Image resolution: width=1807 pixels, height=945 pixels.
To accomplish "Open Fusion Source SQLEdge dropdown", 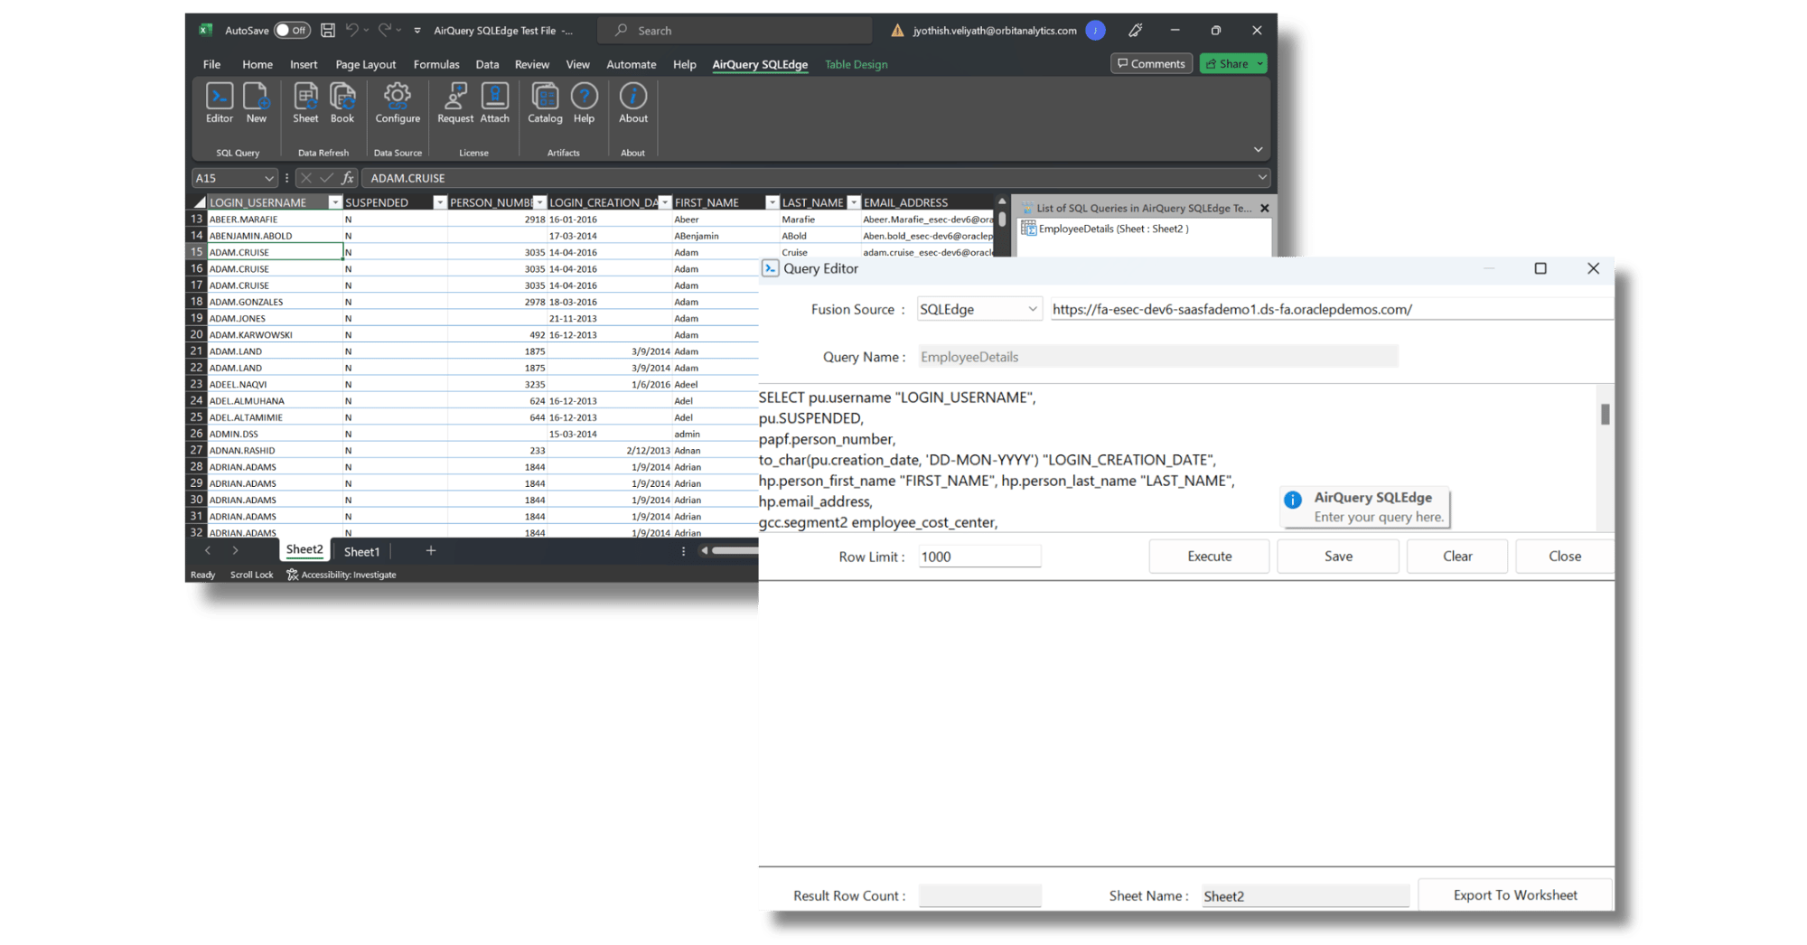I will point(1032,309).
